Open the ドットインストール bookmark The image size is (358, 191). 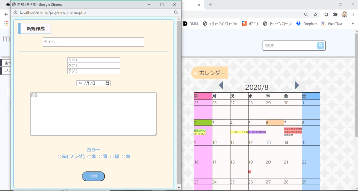277,23
